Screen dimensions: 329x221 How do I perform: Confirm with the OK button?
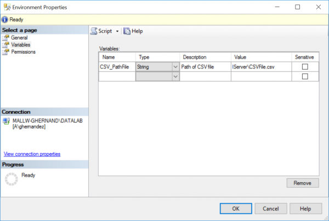(235, 208)
